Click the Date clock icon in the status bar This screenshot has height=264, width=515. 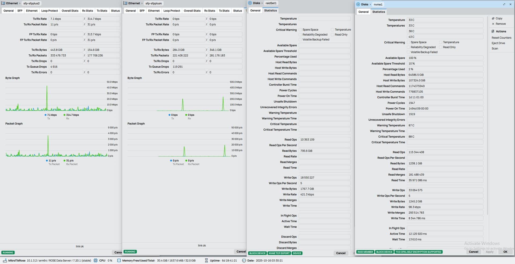[x=244, y=260]
